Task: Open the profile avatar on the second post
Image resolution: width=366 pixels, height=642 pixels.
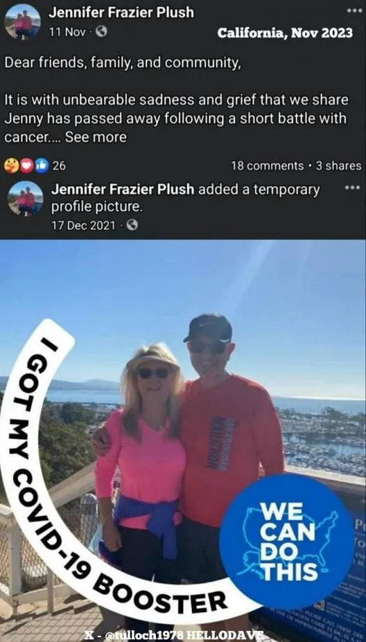Action: pyautogui.click(x=25, y=199)
